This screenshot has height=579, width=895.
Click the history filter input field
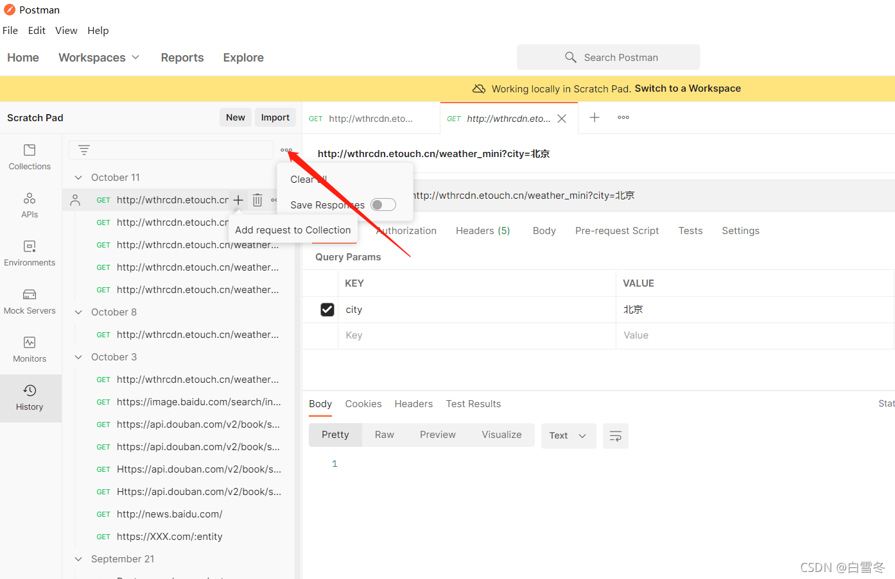click(171, 150)
